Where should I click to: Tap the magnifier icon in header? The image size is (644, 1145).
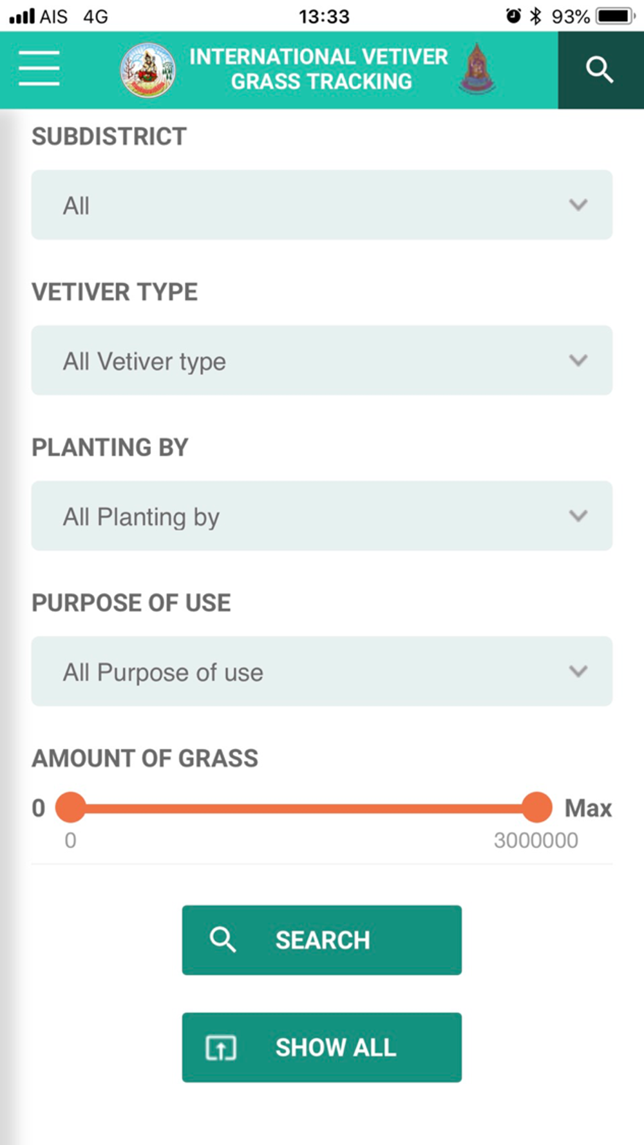coord(600,70)
